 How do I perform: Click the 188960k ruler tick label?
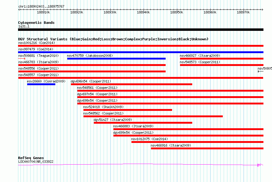[x=210, y=12]
